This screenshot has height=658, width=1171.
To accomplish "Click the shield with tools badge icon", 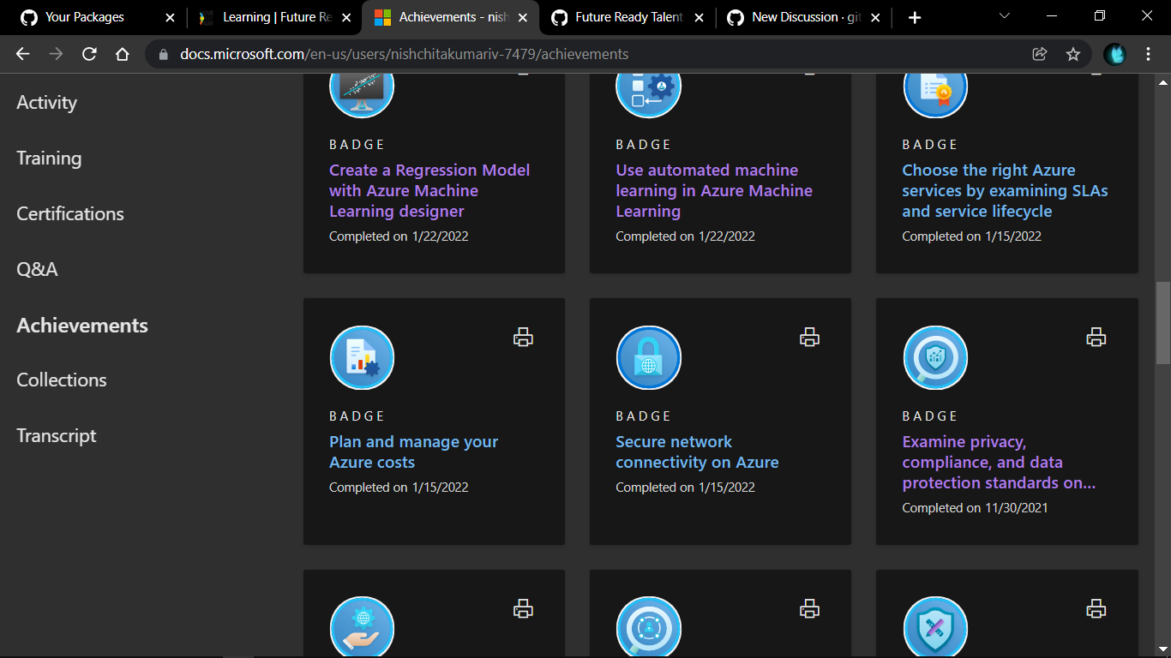I will pos(935,627).
